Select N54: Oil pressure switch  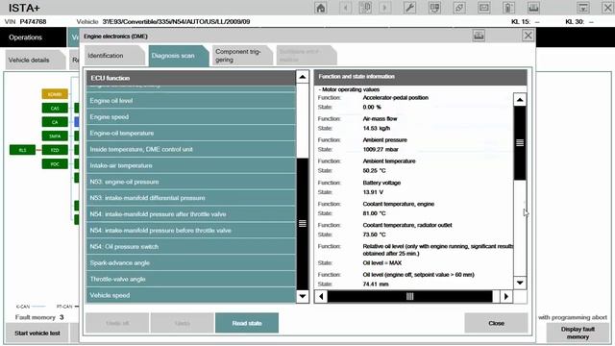(x=191, y=247)
